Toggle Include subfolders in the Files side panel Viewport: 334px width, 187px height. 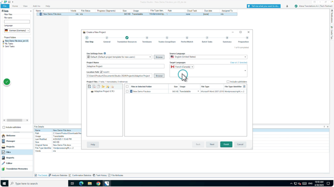4,127
